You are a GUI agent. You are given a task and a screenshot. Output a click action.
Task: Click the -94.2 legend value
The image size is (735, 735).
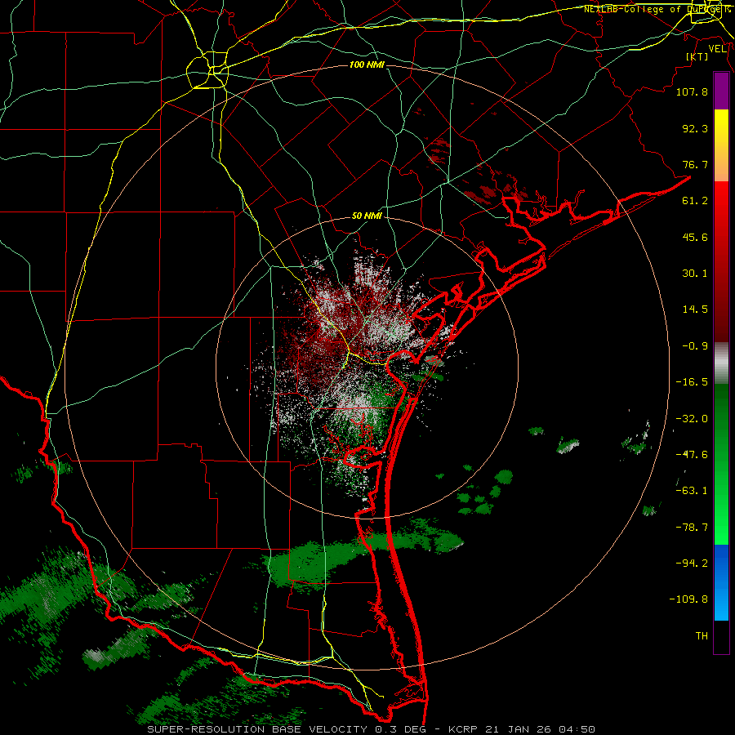click(x=692, y=563)
